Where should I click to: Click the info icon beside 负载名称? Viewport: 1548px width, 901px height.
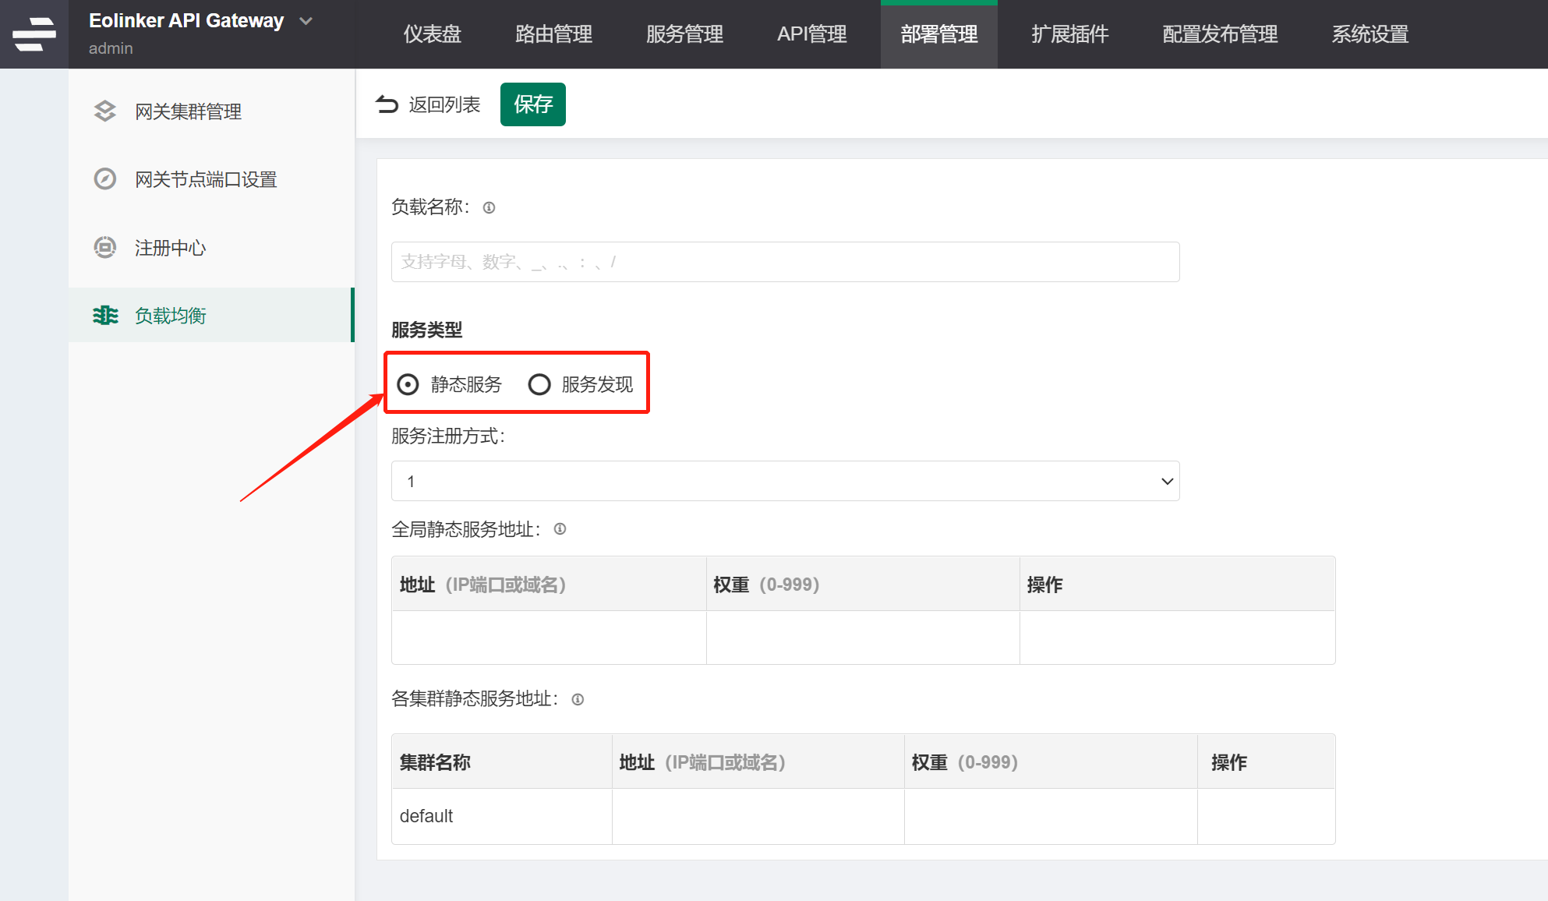(x=488, y=207)
